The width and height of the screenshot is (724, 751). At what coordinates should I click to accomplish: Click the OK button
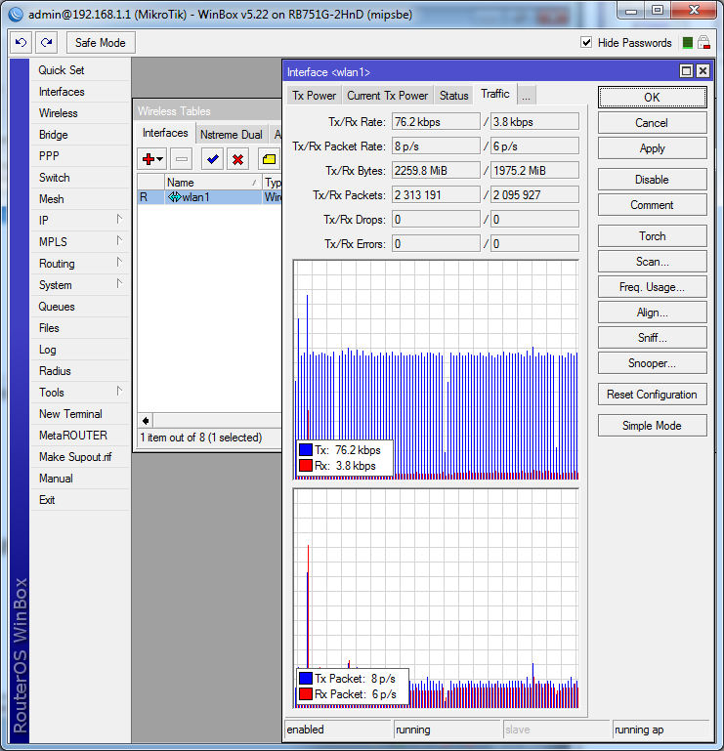[x=652, y=98]
